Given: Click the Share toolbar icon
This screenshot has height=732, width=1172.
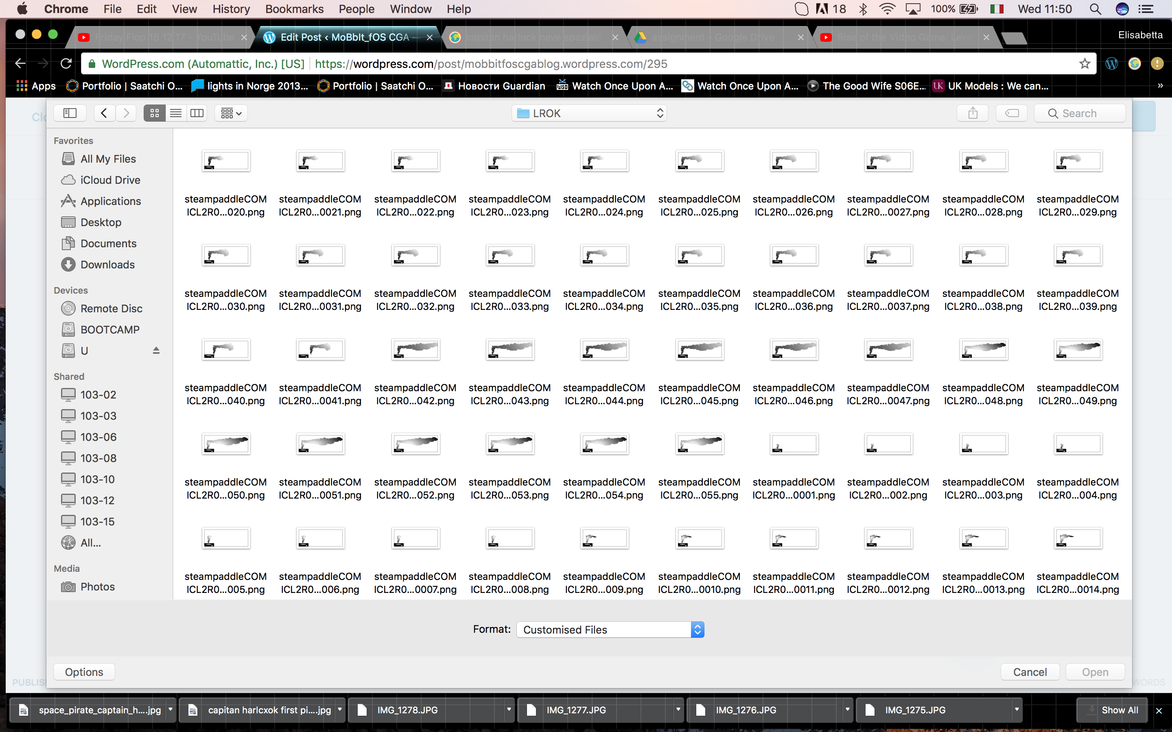Looking at the screenshot, I should click(x=973, y=113).
